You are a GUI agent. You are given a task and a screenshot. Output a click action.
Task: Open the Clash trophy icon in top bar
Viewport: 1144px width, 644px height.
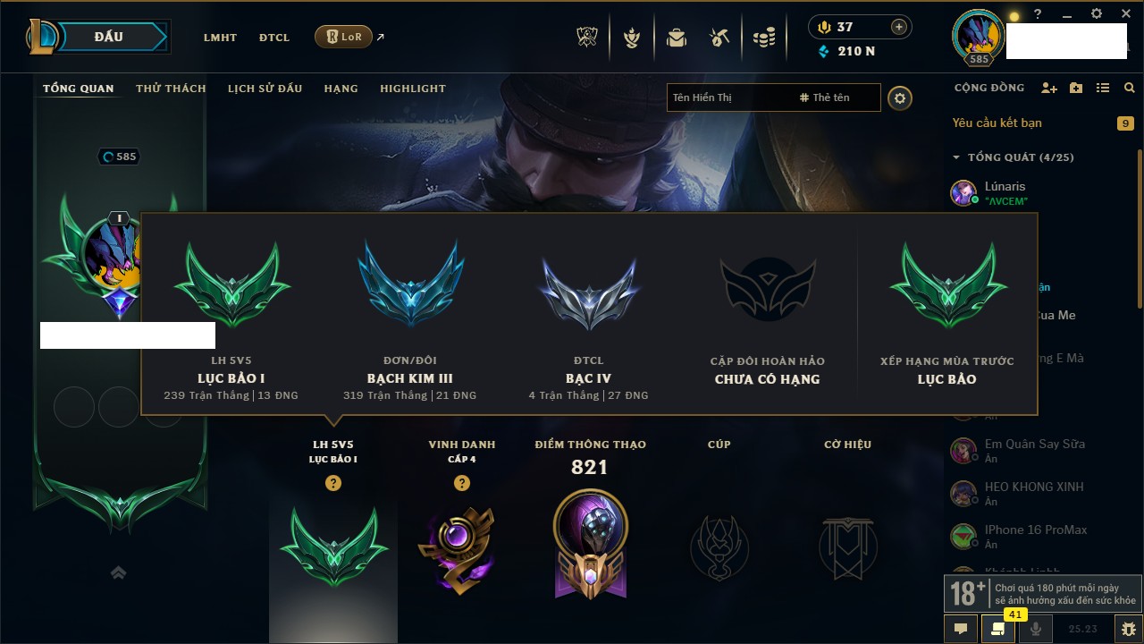[588, 38]
